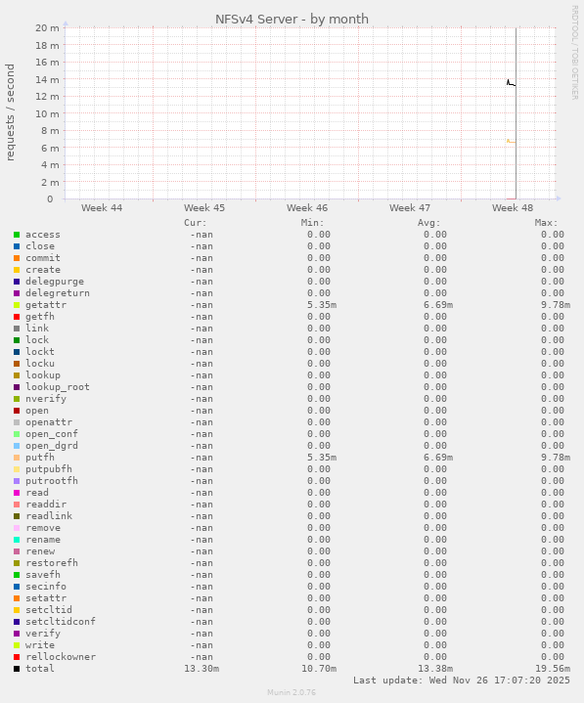Click the orange putfh line in Week 48
The width and height of the screenshot is (584, 703).
(x=511, y=141)
